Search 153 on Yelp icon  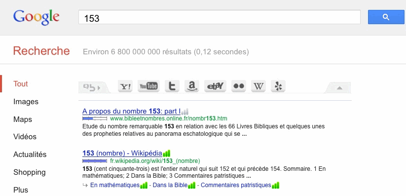[x=278, y=86]
